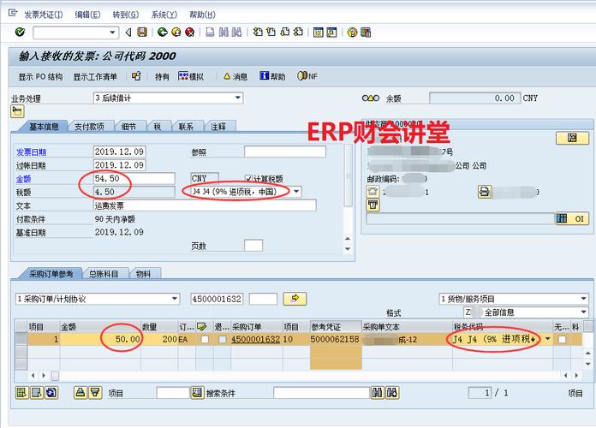The height and width of the screenshot is (428, 596).
Task: Switch to the 税 tab
Action: click(158, 127)
